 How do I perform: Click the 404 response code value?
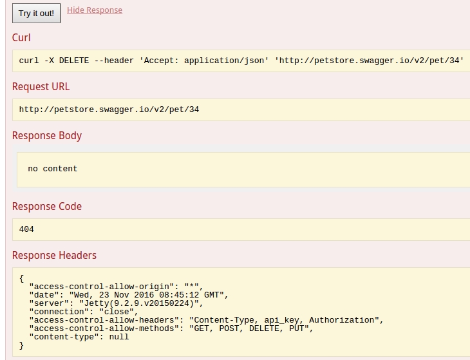tap(26, 229)
